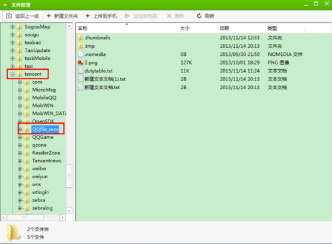
Task: Select the weibo folder icon in tree
Action: click(27, 169)
